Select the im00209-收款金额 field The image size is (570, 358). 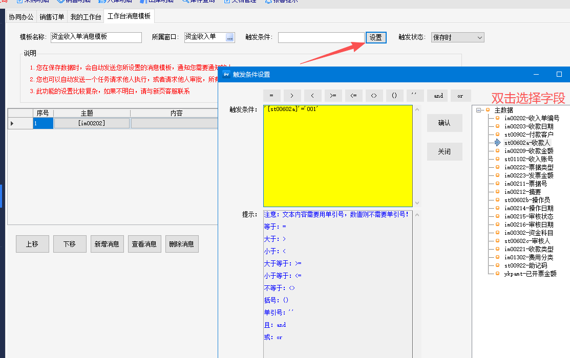point(529,151)
